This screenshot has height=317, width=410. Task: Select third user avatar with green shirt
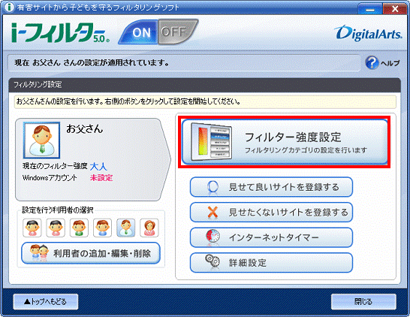[x=79, y=228]
